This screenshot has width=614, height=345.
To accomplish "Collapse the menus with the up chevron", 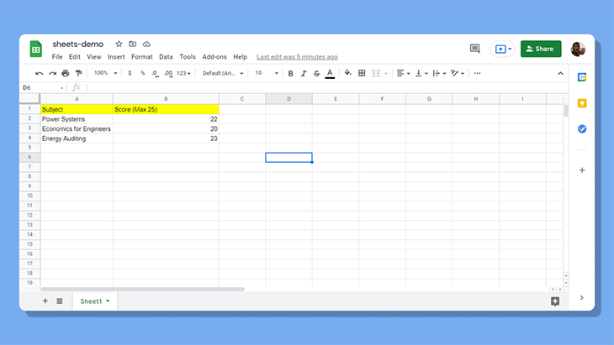I will (x=560, y=73).
